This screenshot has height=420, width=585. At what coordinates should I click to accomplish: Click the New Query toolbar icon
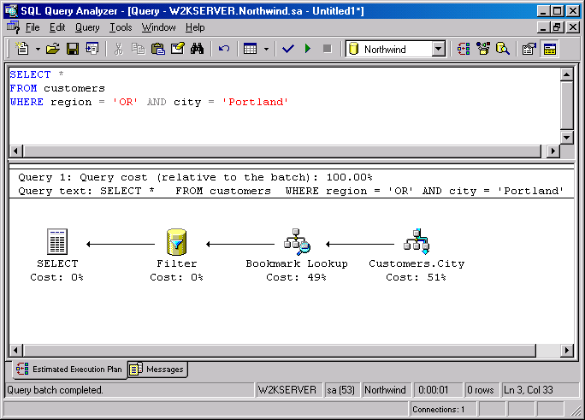coord(22,49)
